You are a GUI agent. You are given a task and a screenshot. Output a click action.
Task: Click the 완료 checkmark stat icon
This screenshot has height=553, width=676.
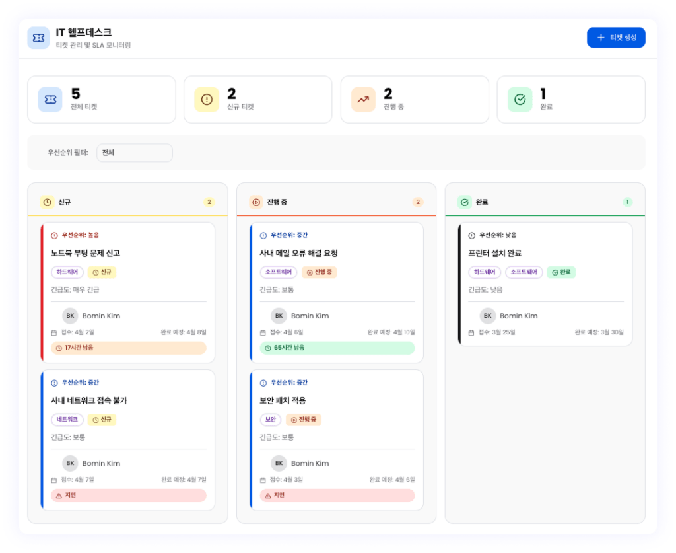tap(520, 100)
